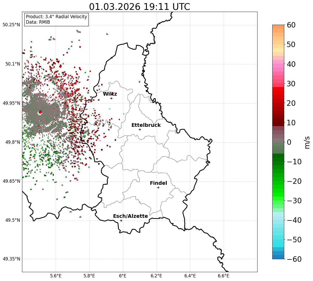Click the plot title 01.03.2026 19:11 UTC
Image resolution: width=313 pixels, height=281 pixels.
pyautogui.click(x=140, y=7)
